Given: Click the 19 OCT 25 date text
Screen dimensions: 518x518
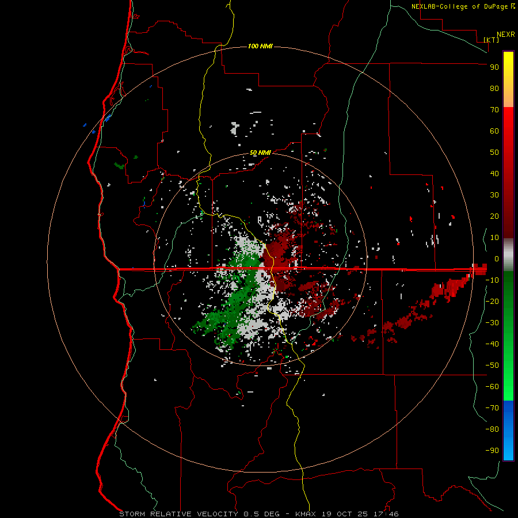Looking at the screenshot, I should pos(344,514).
